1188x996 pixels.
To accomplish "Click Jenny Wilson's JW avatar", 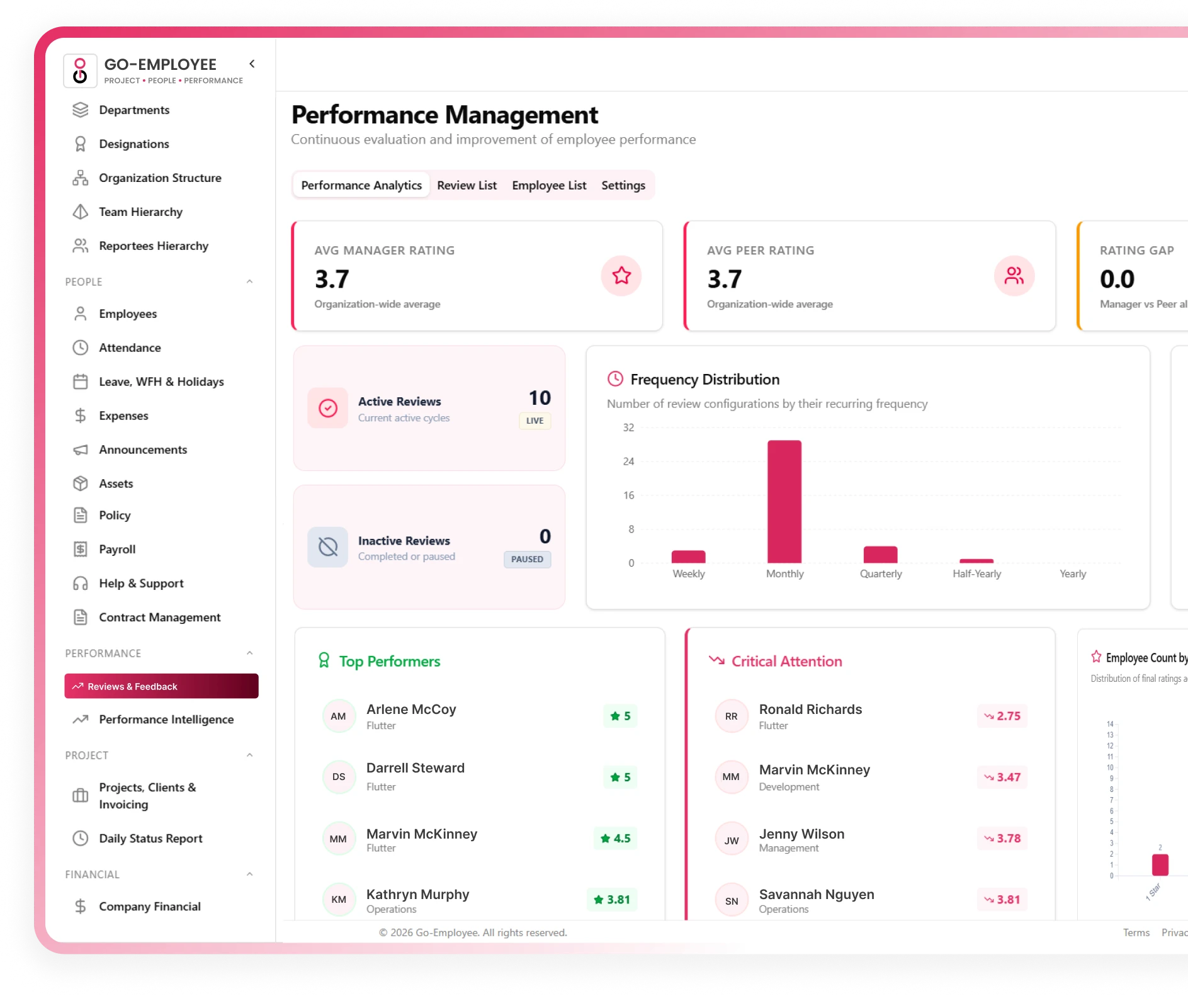I will pos(732,840).
